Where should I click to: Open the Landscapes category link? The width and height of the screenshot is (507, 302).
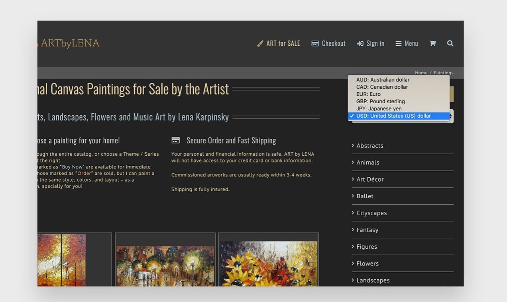click(373, 280)
